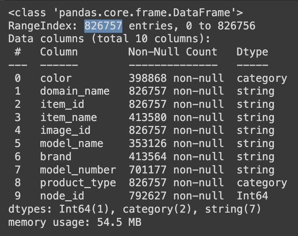298x236 pixels.
Task: Click the 'string' dtype in the image_id row
Action: pos(255,131)
